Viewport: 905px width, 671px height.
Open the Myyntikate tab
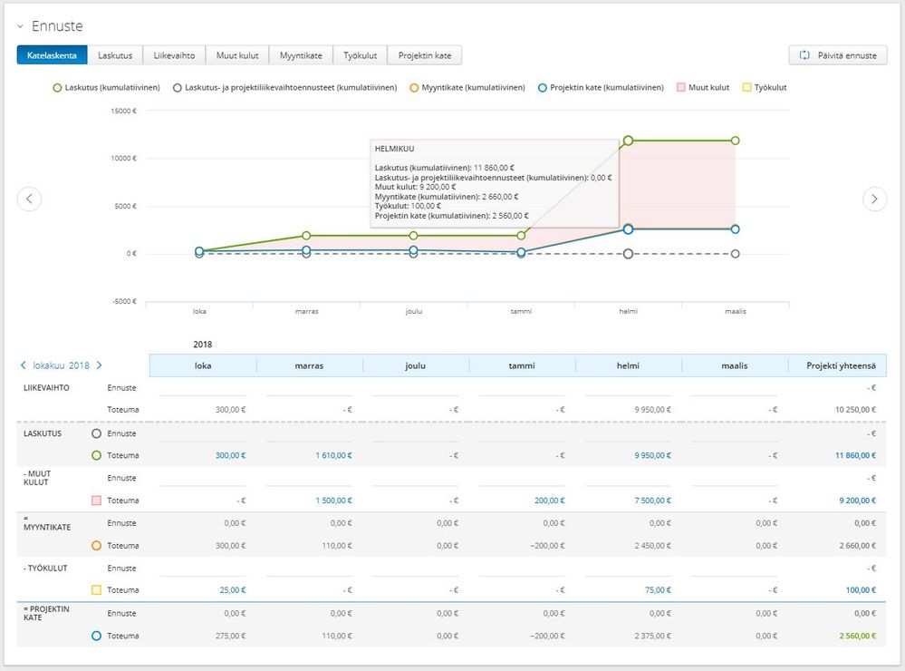(301, 55)
